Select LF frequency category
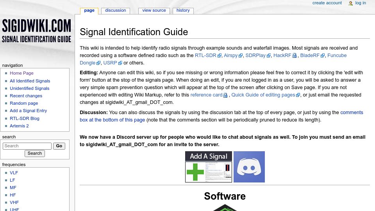The image size is (375, 211). point(12,180)
